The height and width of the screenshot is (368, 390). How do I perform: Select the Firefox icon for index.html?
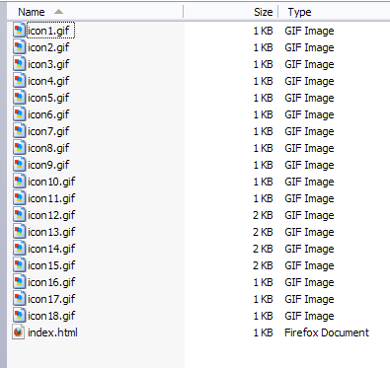(x=19, y=332)
